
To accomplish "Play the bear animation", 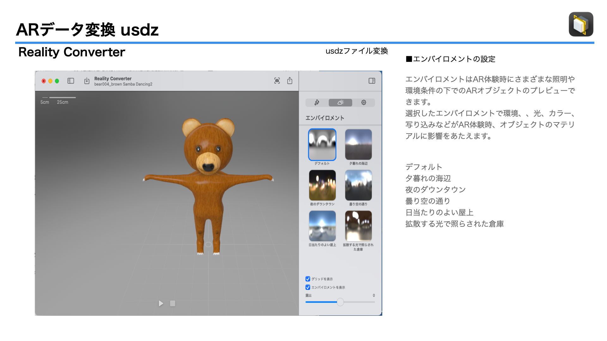I will click(x=161, y=303).
